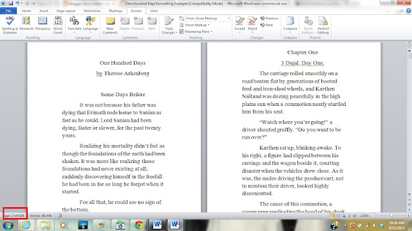412x231 pixels.
Task: Click 'Words: 98,446' in status bar
Action: pyautogui.click(x=41, y=216)
